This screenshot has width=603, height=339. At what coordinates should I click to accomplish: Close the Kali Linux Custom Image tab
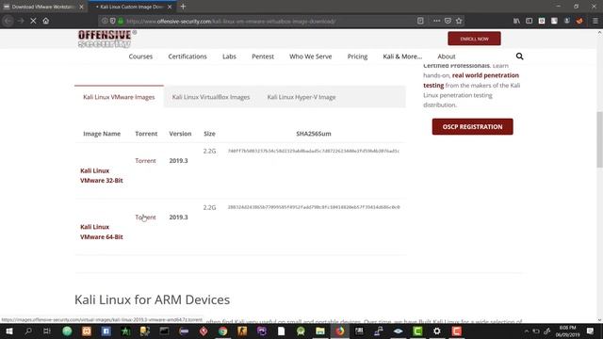coord(170,7)
